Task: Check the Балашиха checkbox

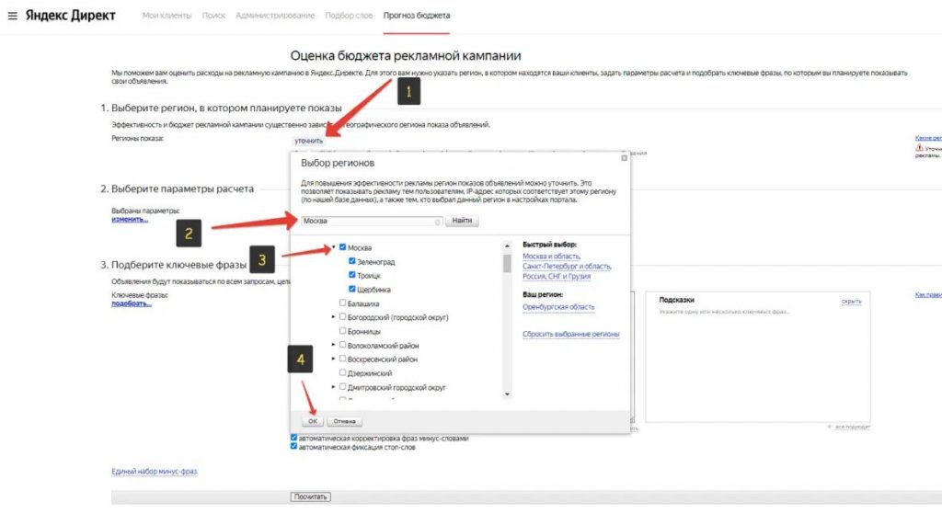Action: pos(342,303)
